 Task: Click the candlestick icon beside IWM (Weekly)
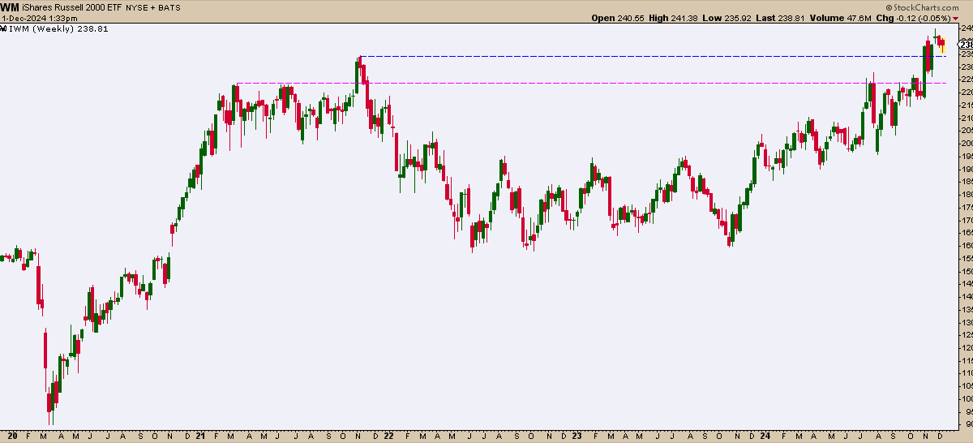[x=3, y=28]
